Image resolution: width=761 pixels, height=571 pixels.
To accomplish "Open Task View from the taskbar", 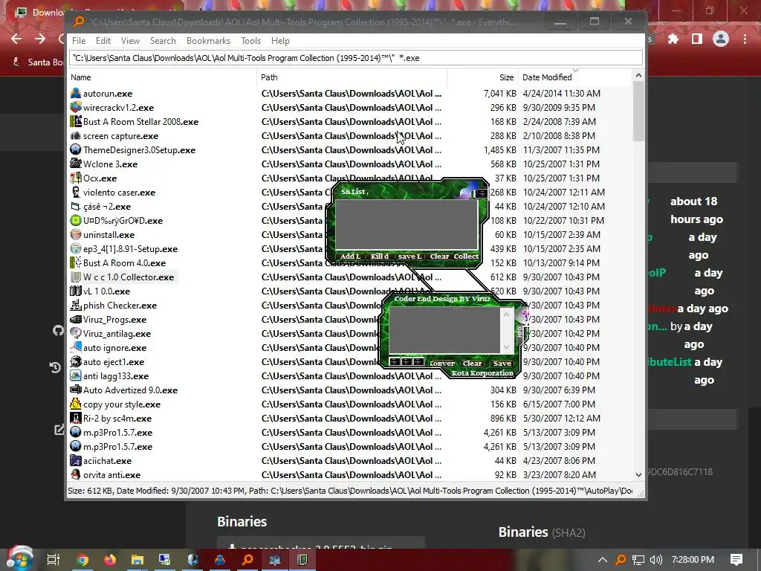I will click(x=53, y=560).
